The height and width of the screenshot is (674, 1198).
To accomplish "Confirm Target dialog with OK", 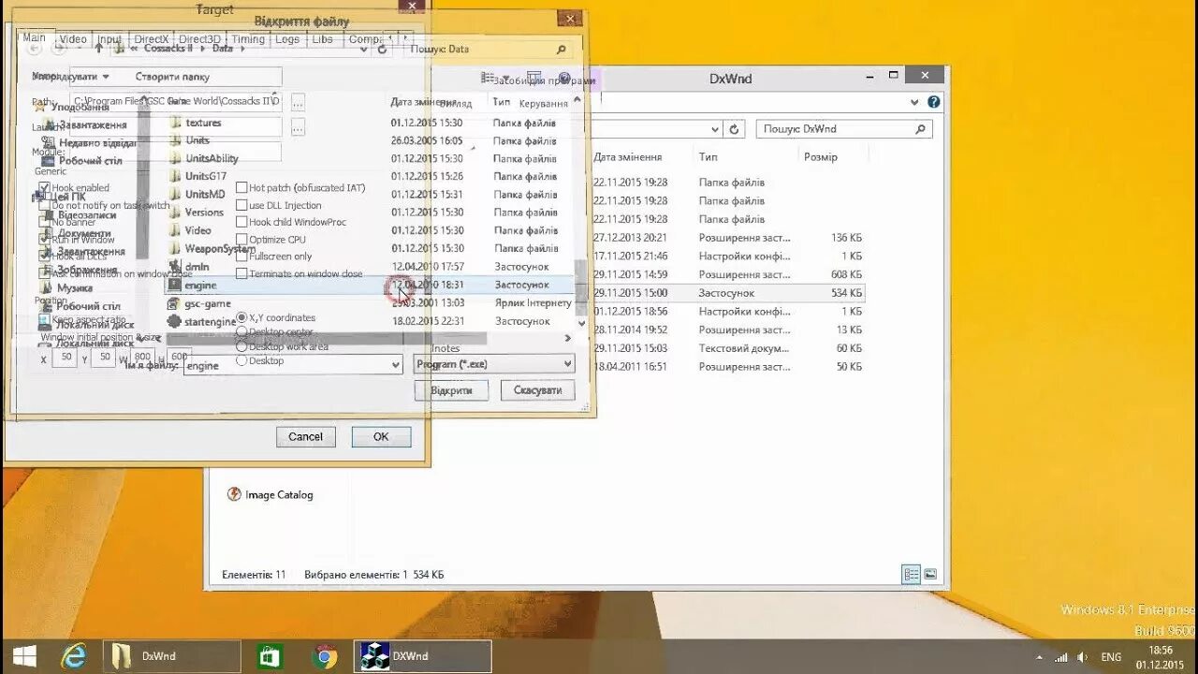I will [x=381, y=436].
